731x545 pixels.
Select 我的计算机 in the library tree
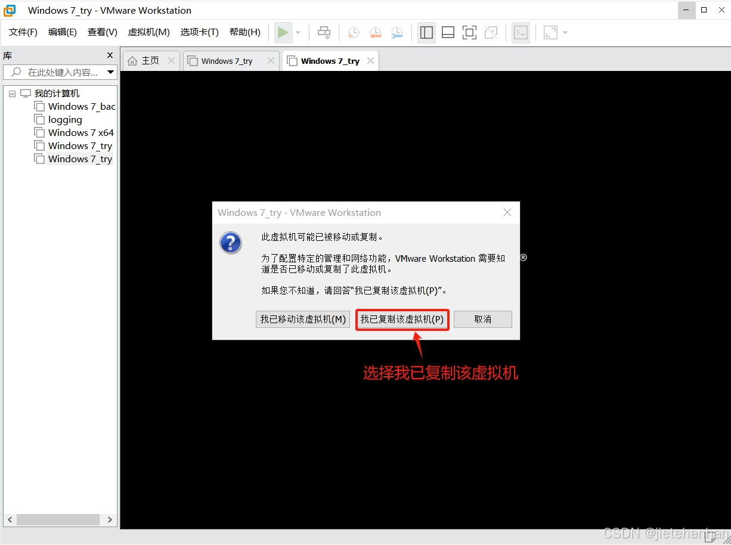[57, 94]
